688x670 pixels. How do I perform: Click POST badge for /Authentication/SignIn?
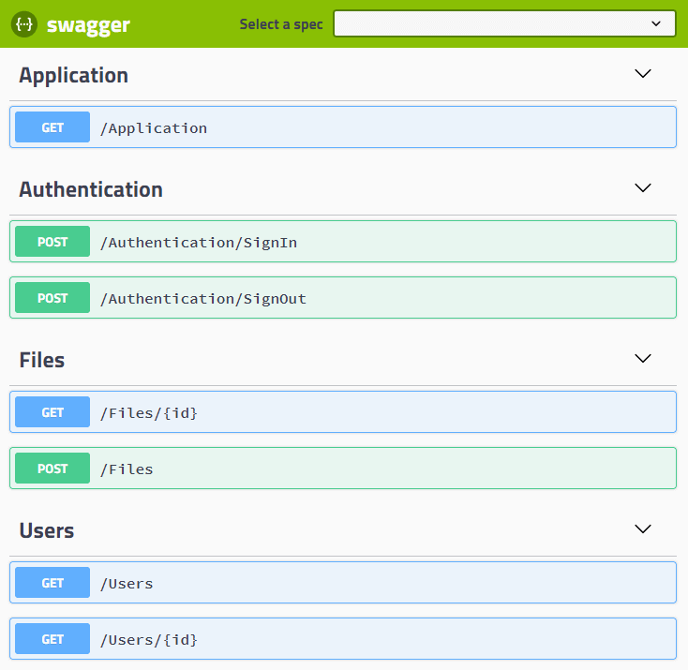click(52, 242)
